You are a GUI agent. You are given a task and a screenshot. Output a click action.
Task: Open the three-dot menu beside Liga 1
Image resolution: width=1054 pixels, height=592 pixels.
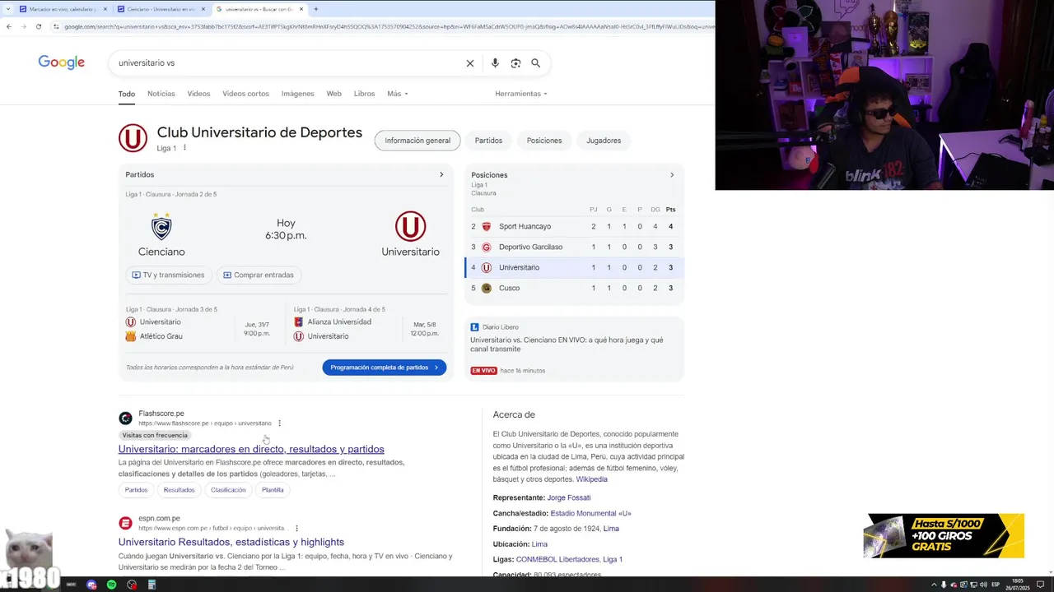[184, 148]
